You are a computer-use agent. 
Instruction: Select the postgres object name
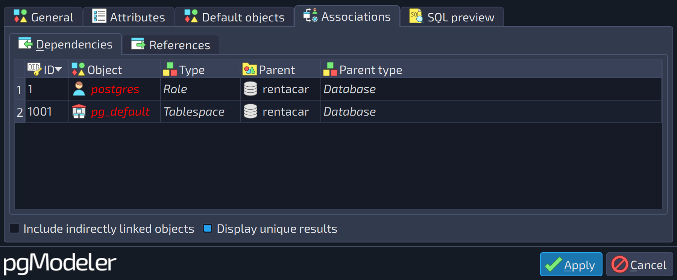click(115, 89)
